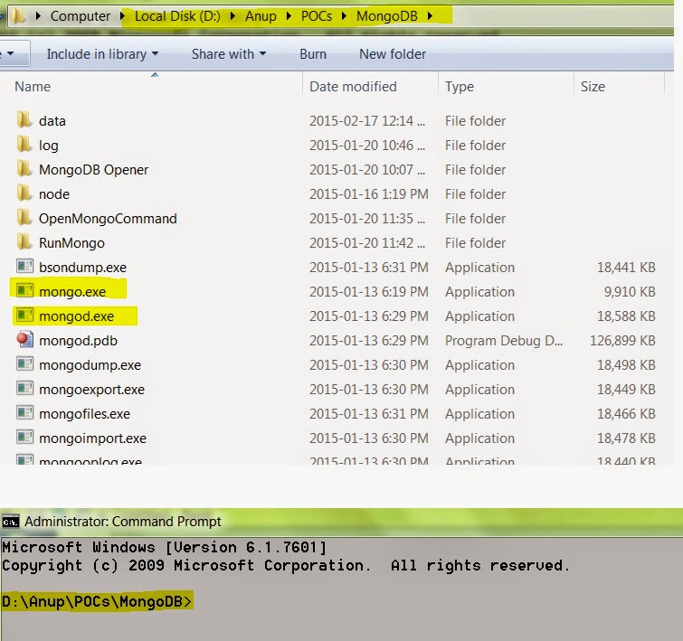Image resolution: width=683 pixels, height=641 pixels.
Task: Select the file name mongofiles.exe
Action: pos(84,413)
